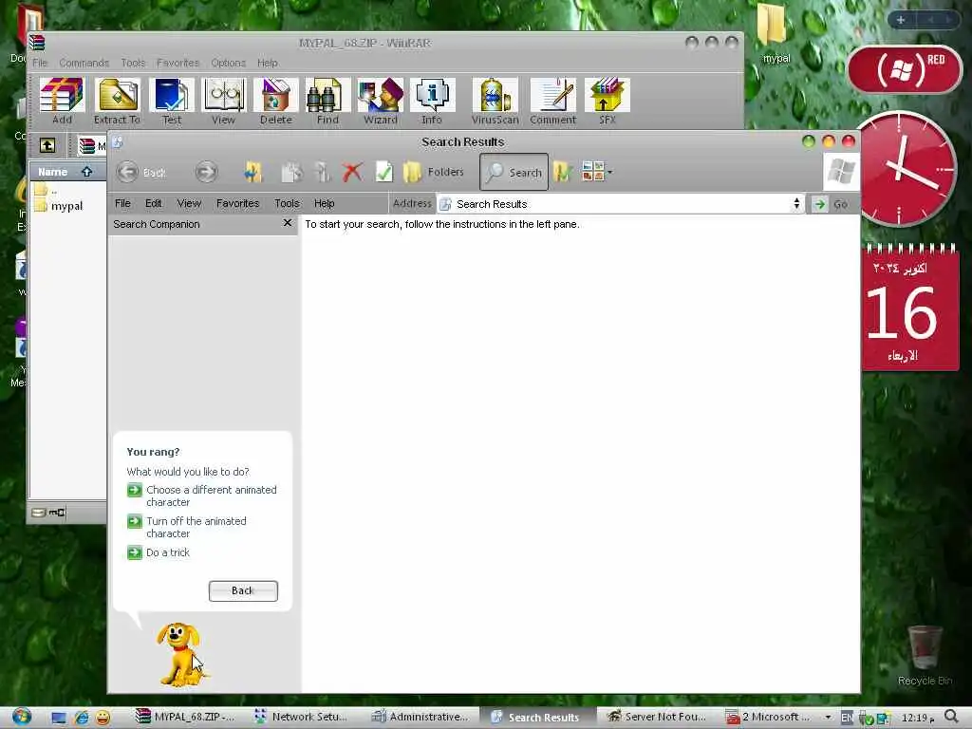
Task: Select mypal folder in WinRAR list
Action: point(60,206)
